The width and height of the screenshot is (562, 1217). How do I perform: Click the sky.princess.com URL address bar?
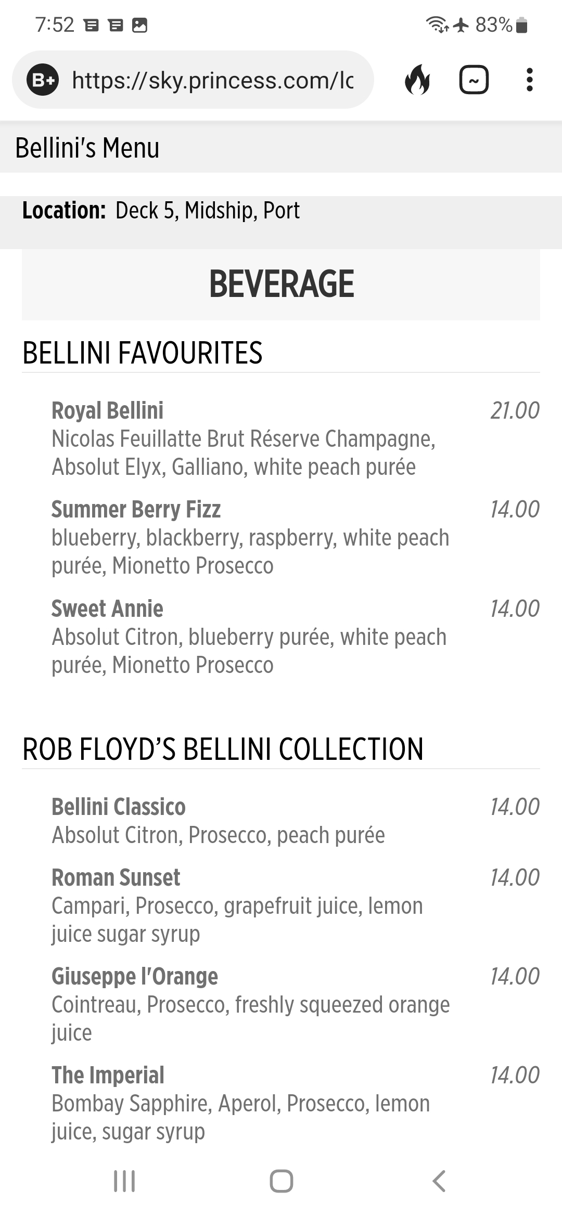(212, 80)
